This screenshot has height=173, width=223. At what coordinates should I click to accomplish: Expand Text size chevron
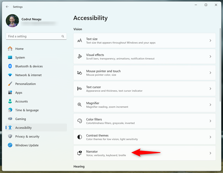click(x=210, y=41)
